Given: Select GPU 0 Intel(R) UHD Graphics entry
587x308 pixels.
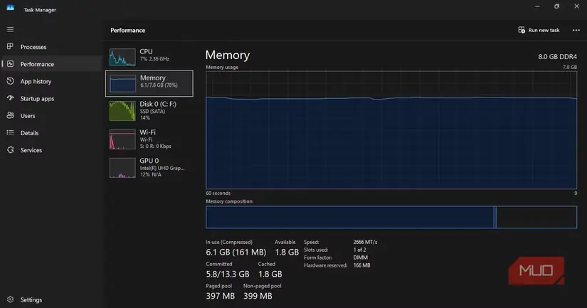Looking at the screenshot, I should 149,168.
